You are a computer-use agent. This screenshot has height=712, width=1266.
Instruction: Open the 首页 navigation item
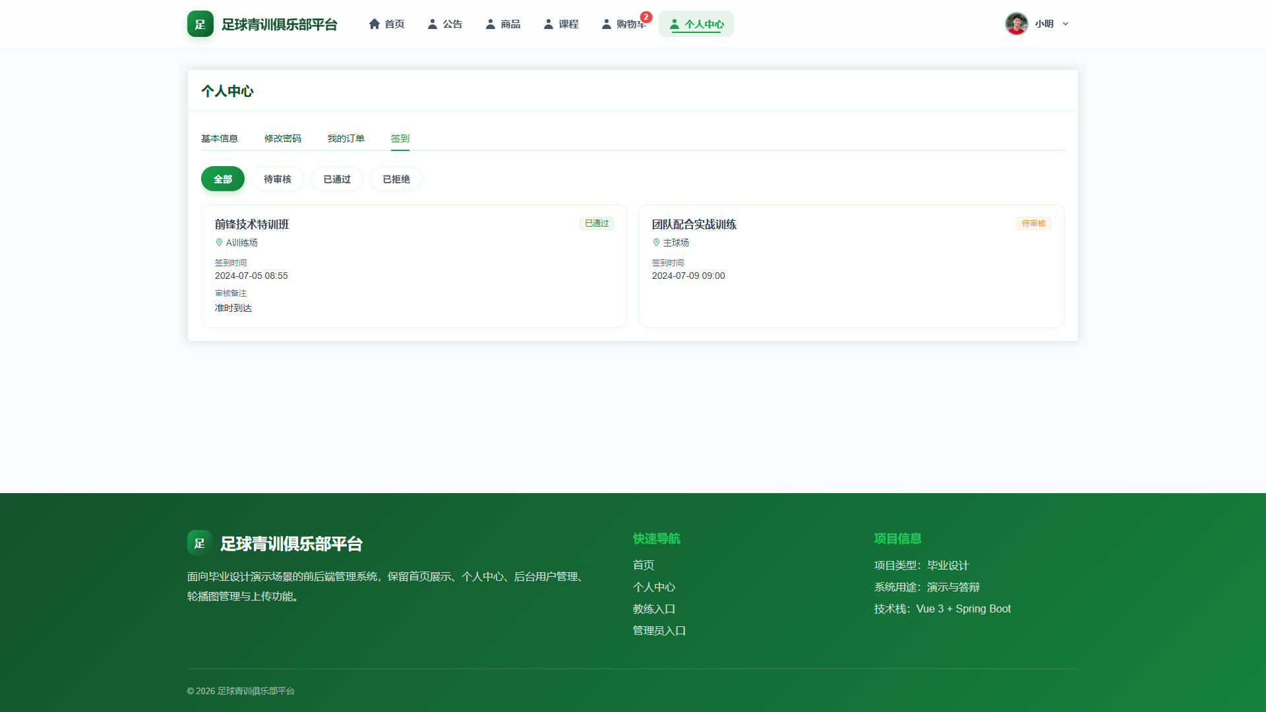point(386,24)
